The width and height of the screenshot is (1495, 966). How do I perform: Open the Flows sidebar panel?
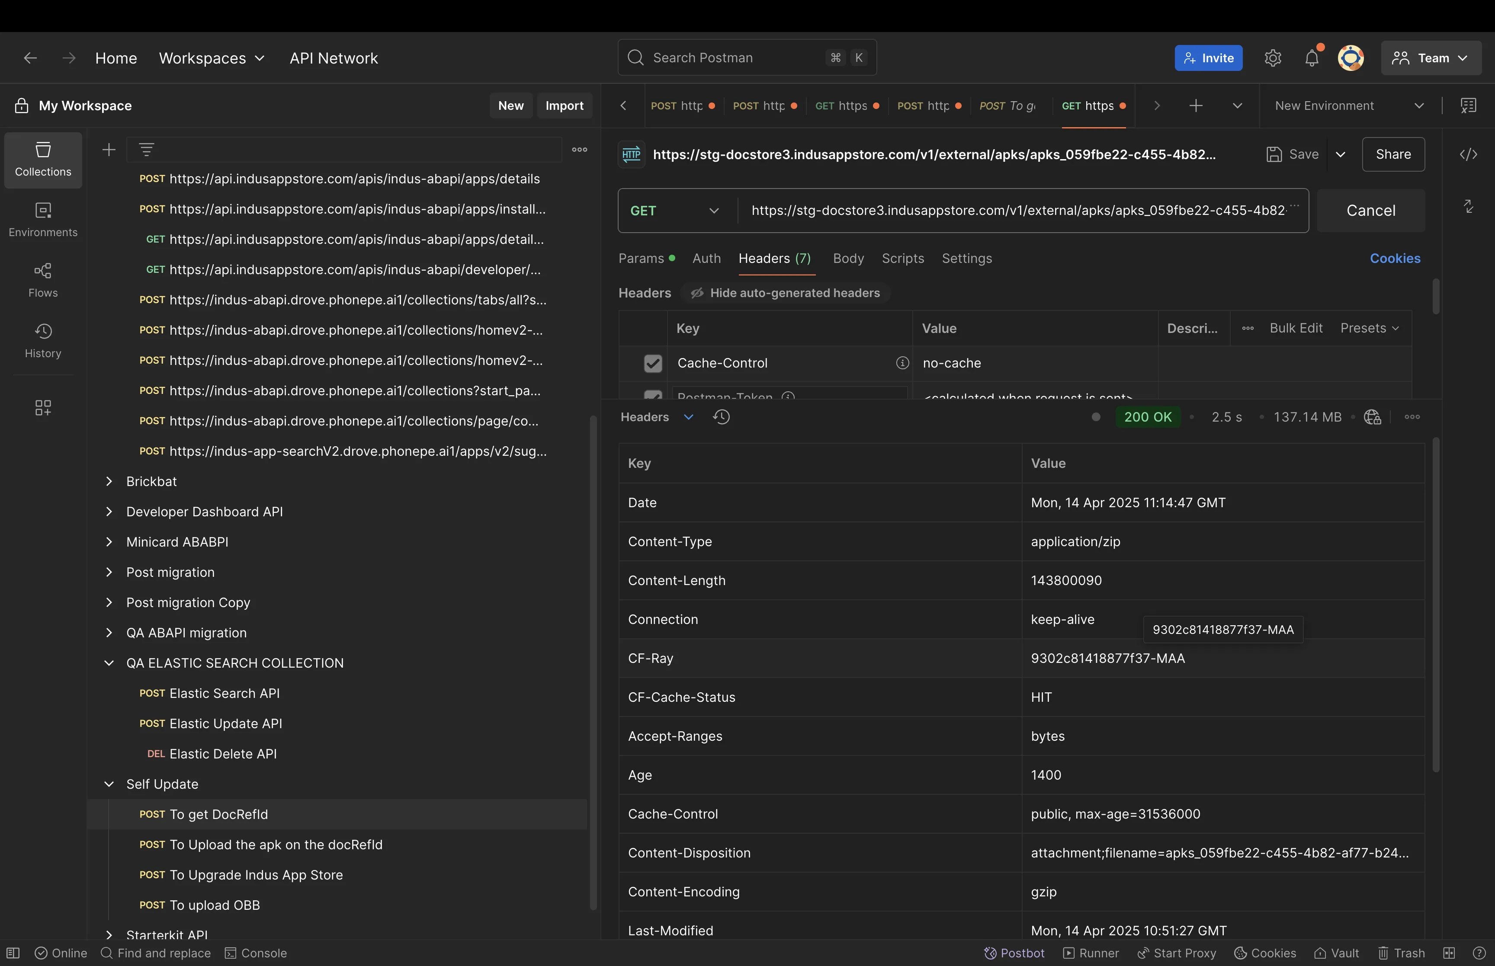tap(43, 280)
